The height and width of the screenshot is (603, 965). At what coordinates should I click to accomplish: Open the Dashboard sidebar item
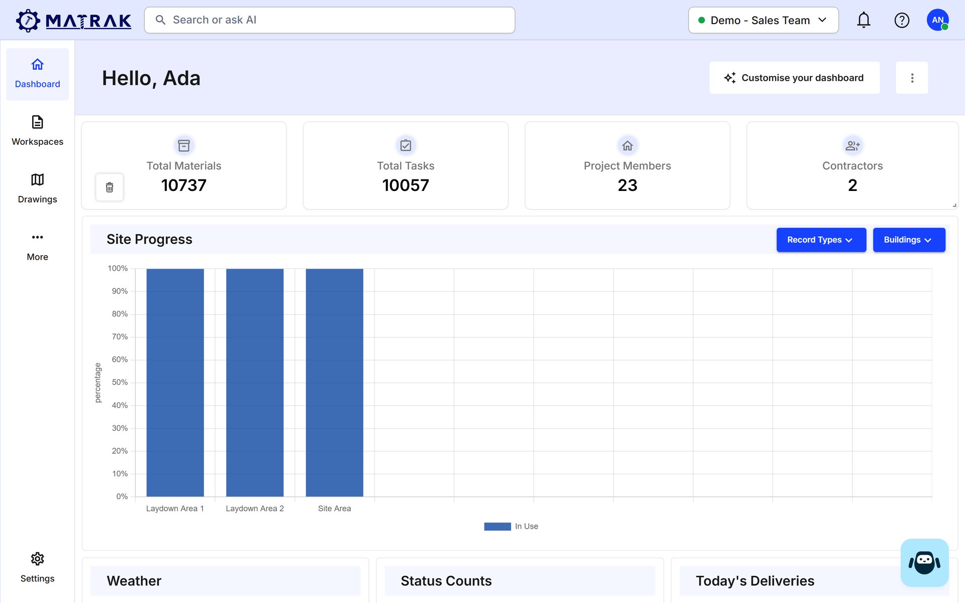pos(38,74)
